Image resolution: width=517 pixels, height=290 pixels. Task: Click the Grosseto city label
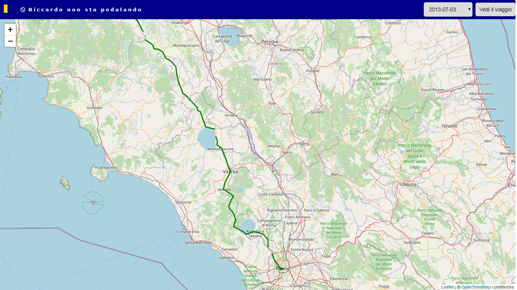pyautogui.click(x=94, y=108)
